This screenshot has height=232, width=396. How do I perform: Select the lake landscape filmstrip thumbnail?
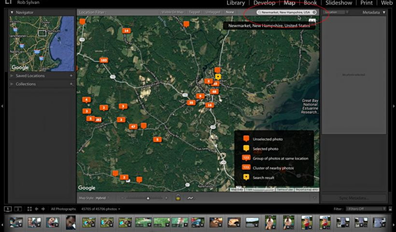(252, 222)
